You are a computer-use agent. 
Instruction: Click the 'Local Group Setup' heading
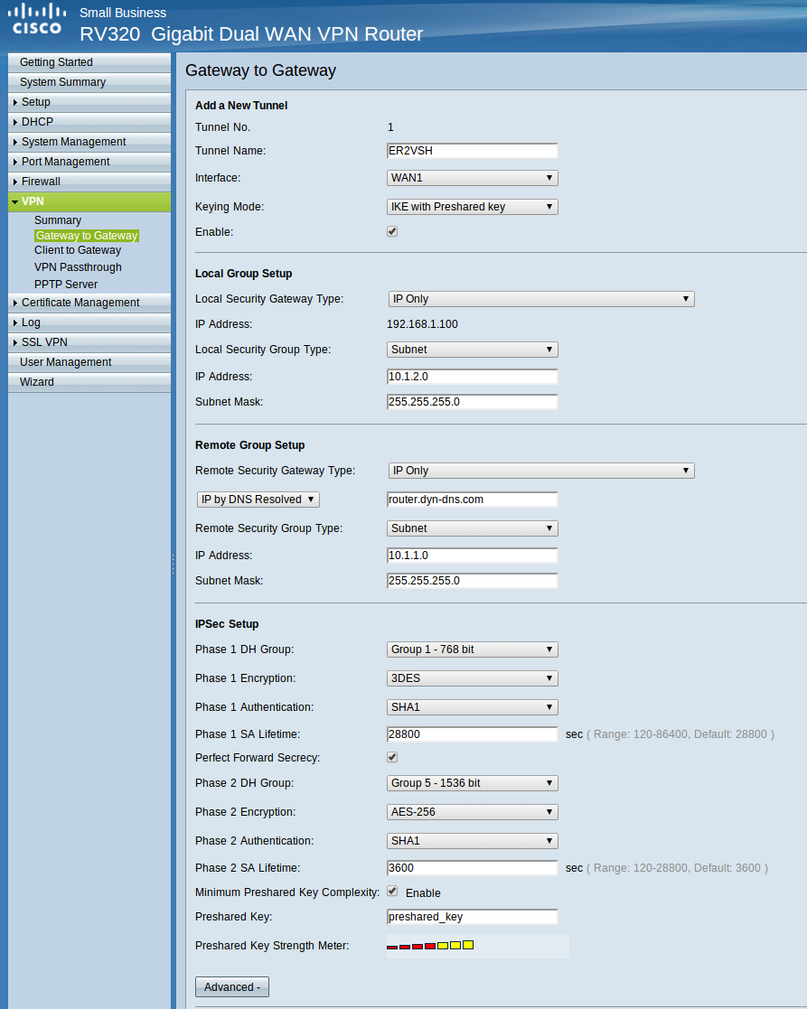244,274
